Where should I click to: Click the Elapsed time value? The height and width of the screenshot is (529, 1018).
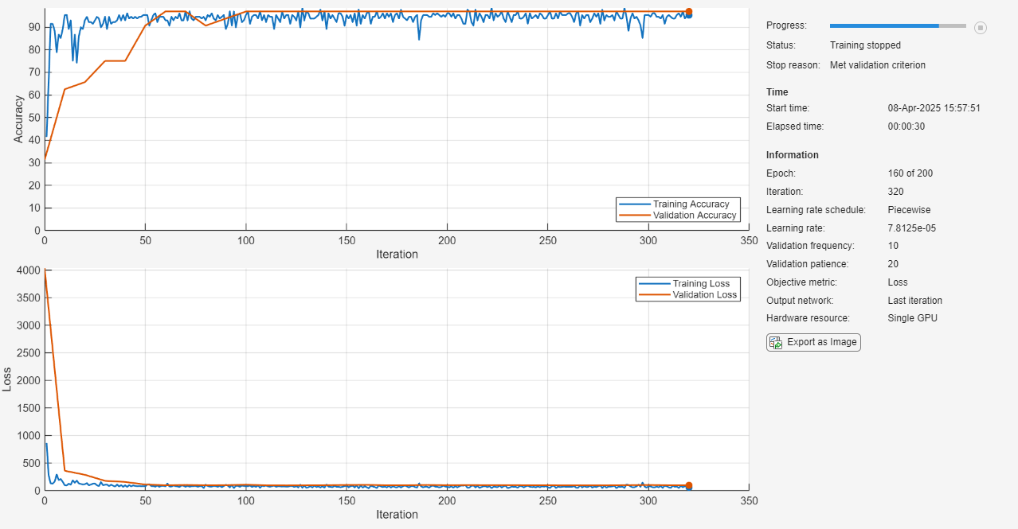[x=905, y=126]
